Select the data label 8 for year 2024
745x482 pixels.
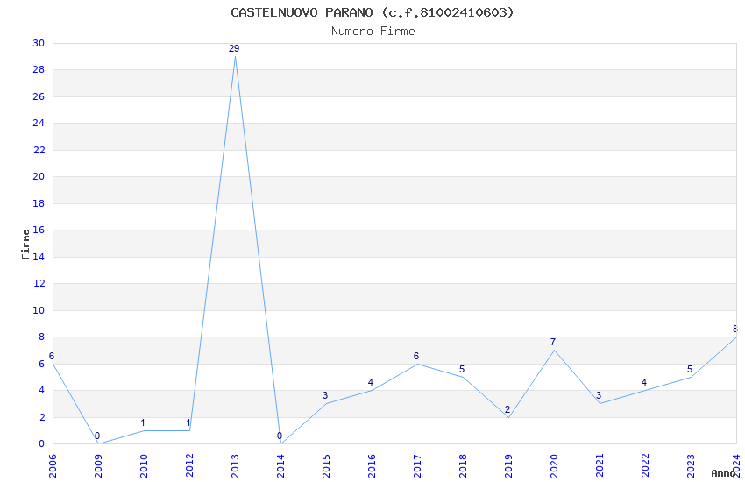tap(735, 330)
